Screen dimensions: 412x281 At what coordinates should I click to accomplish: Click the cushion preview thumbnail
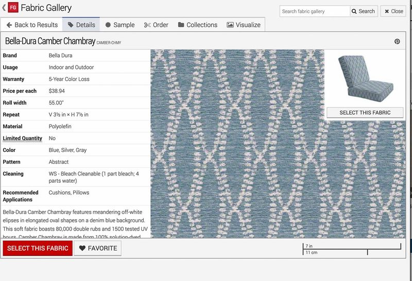click(366, 78)
